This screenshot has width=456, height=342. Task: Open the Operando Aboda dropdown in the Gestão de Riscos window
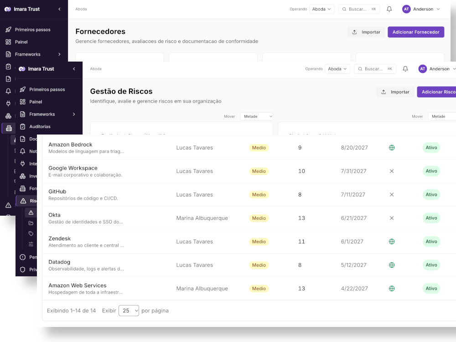coord(337,69)
